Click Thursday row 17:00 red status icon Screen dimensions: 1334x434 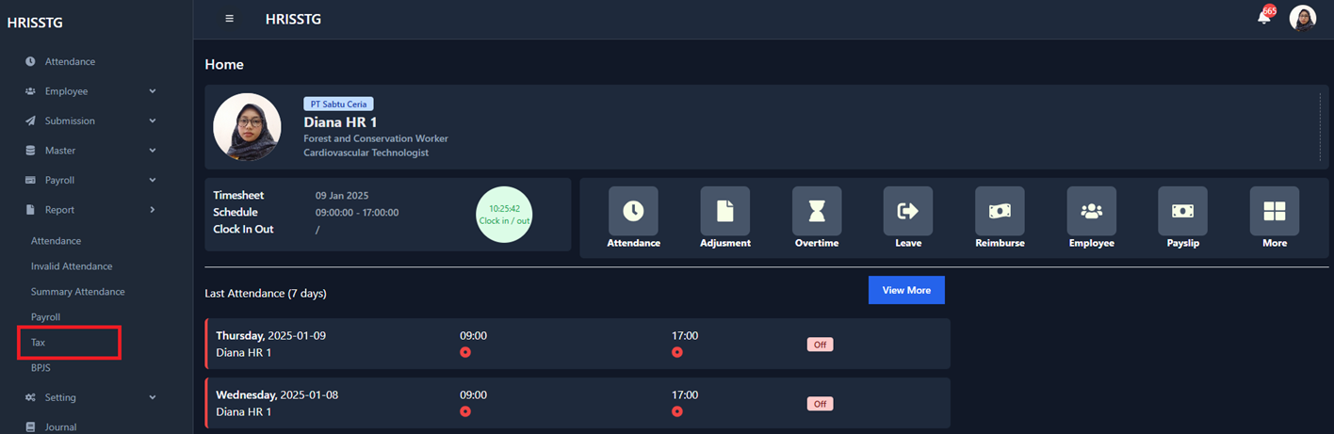tap(677, 352)
